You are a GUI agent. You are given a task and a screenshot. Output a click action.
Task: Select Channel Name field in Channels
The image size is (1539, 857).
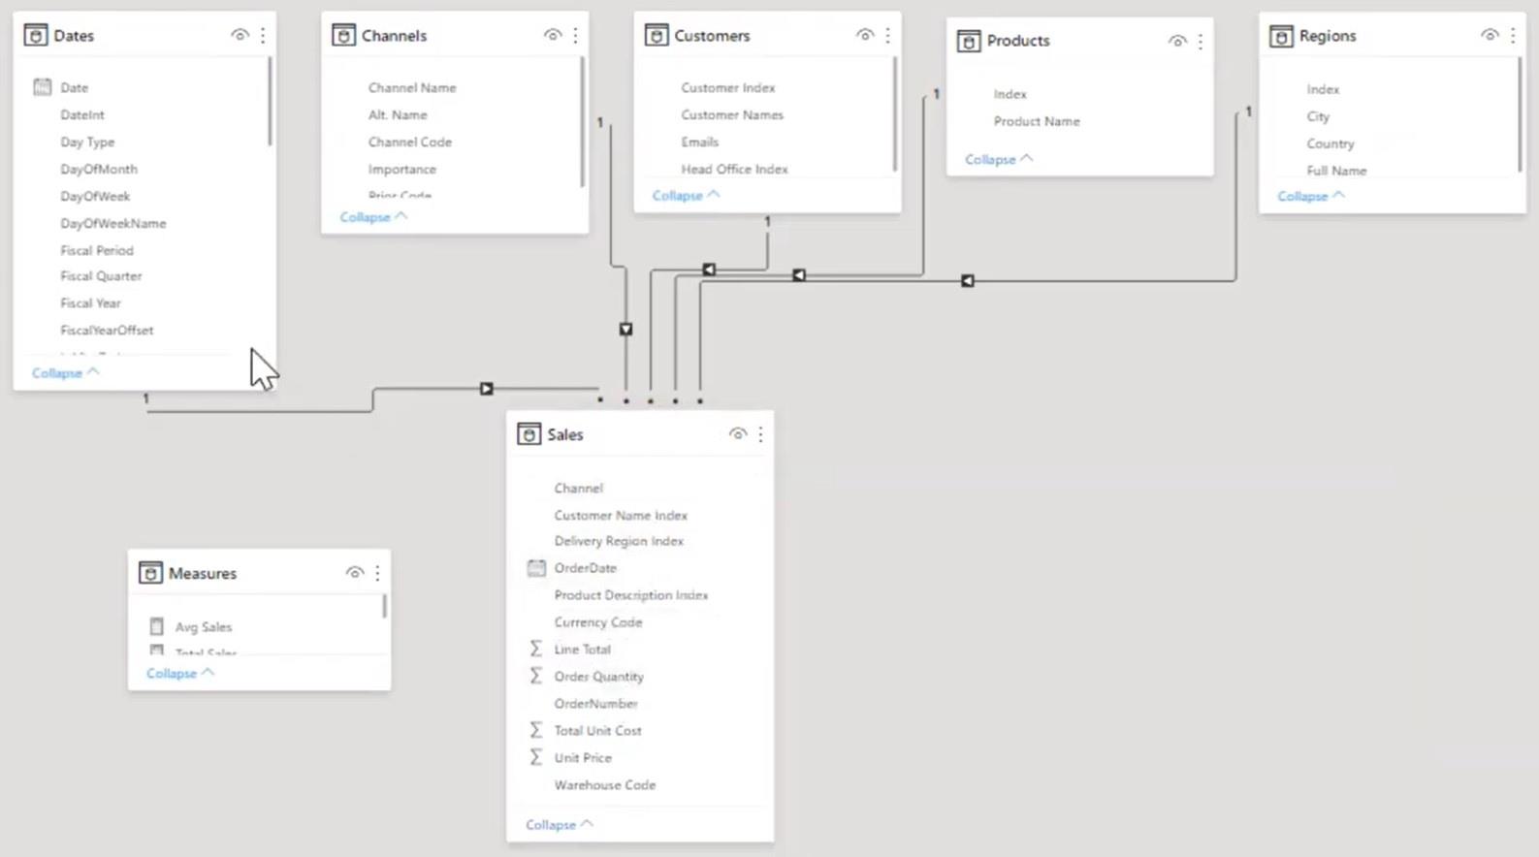coord(412,87)
